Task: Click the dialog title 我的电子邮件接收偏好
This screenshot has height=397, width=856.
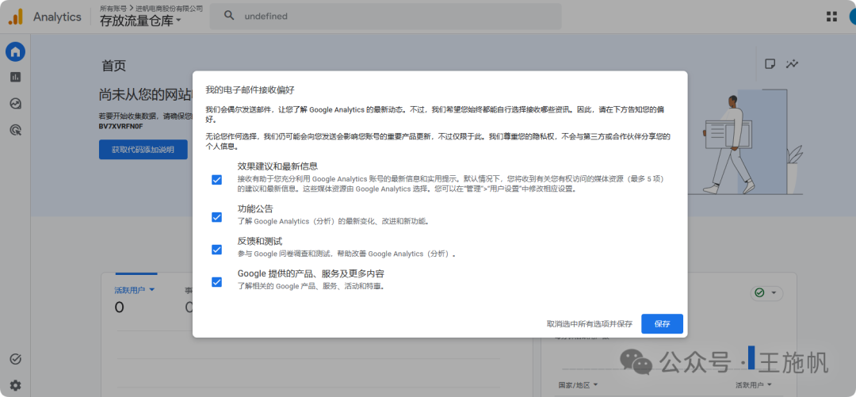Action: pos(250,90)
